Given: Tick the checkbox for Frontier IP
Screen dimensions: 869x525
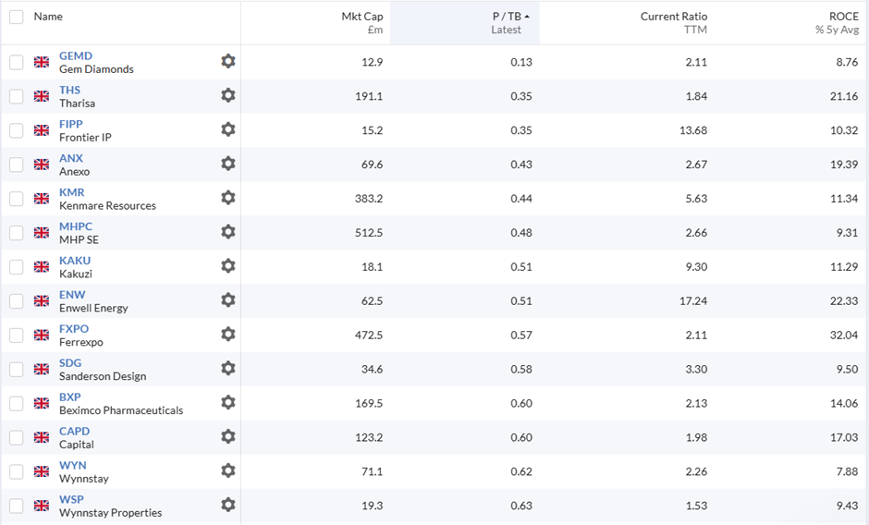Looking at the screenshot, I should coord(17,130).
